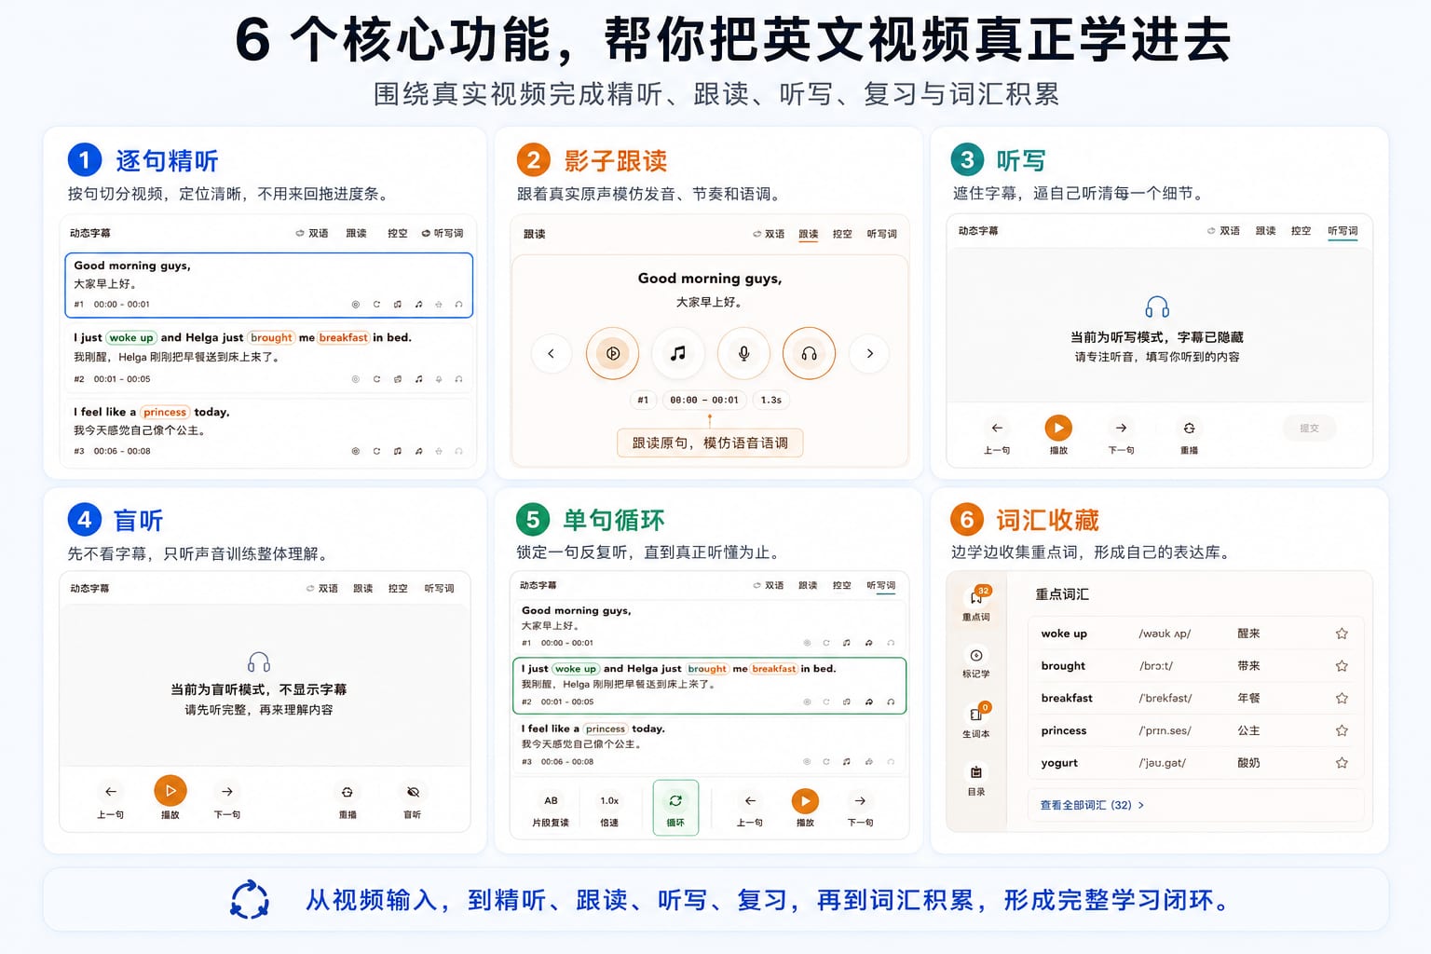Open 查看全部词汇 (32) link

(x=1091, y=805)
